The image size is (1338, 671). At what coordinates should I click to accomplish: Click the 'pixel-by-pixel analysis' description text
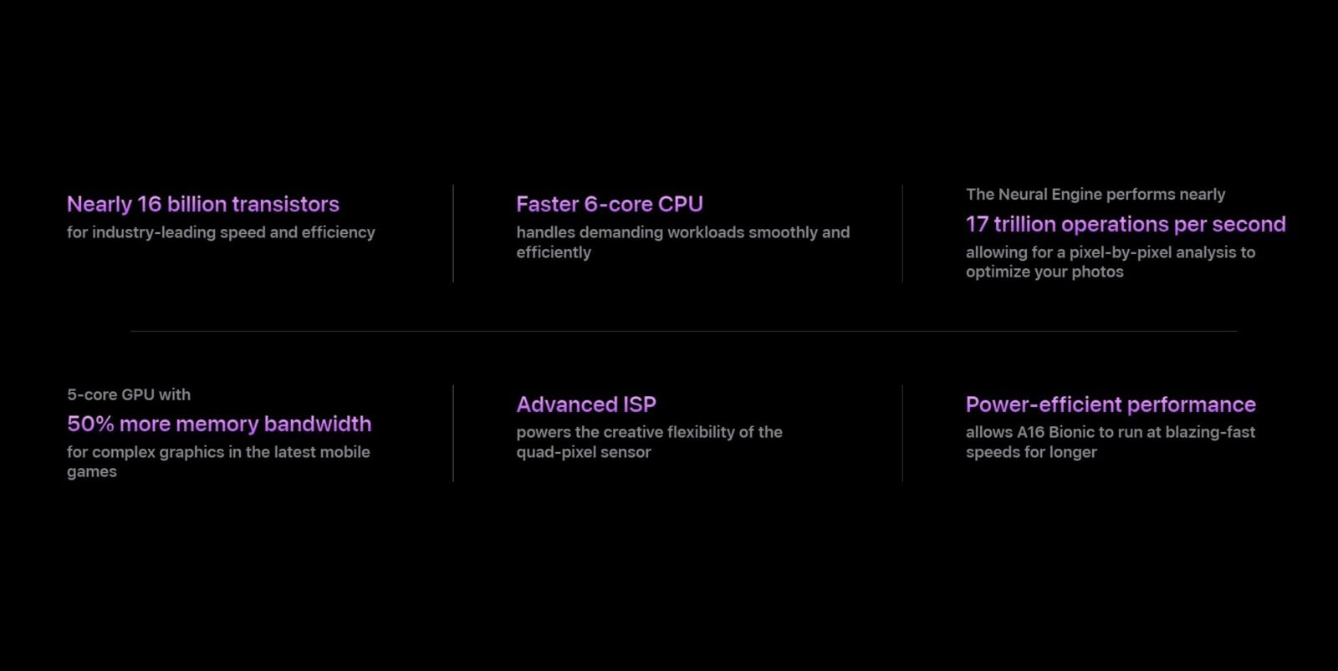click(x=1111, y=262)
